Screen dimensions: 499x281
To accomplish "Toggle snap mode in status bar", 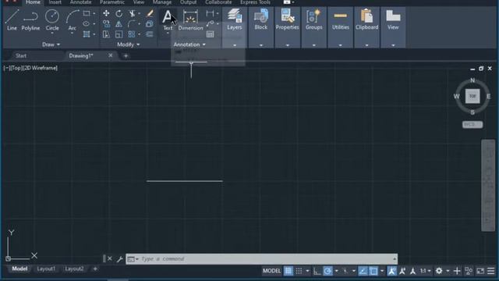I will coord(299,271).
